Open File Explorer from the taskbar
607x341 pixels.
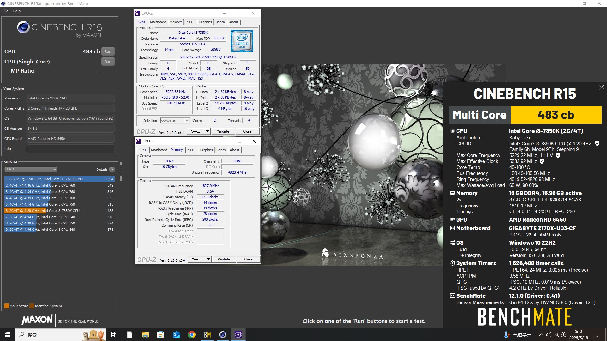[145, 335]
